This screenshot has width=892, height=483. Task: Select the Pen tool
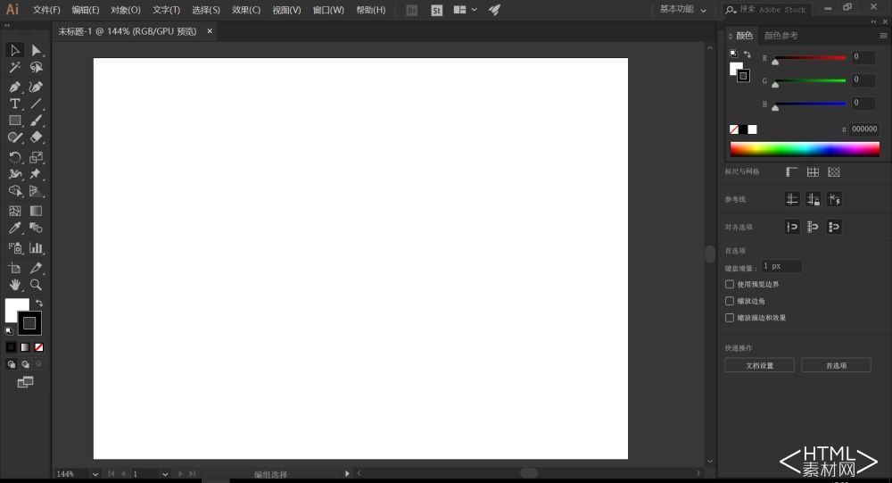(15, 87)
